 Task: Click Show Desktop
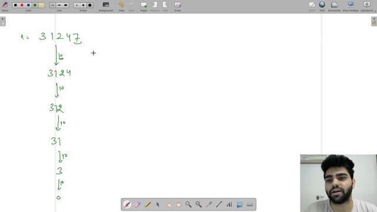tap(350, 6)
